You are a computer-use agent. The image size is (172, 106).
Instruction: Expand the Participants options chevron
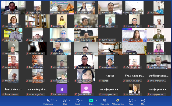click(x=56, y=101)
